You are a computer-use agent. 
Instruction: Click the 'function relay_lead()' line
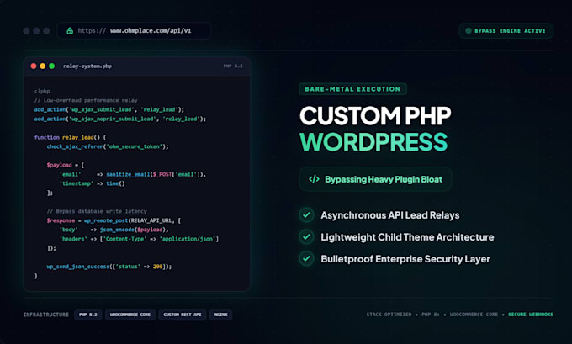(70, 138)
